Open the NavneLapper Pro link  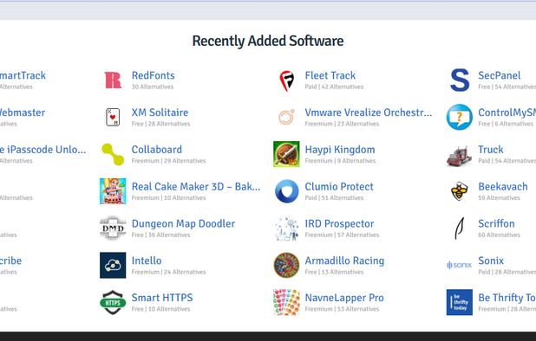click(x=344, y=298)
